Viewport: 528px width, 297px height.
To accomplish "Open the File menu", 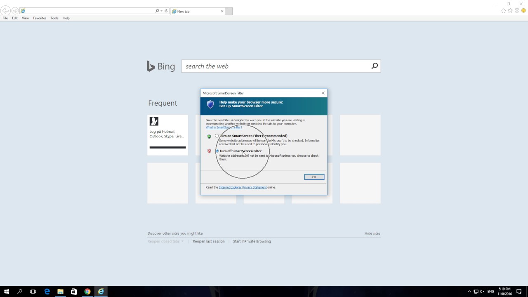I will coord(5,18).
